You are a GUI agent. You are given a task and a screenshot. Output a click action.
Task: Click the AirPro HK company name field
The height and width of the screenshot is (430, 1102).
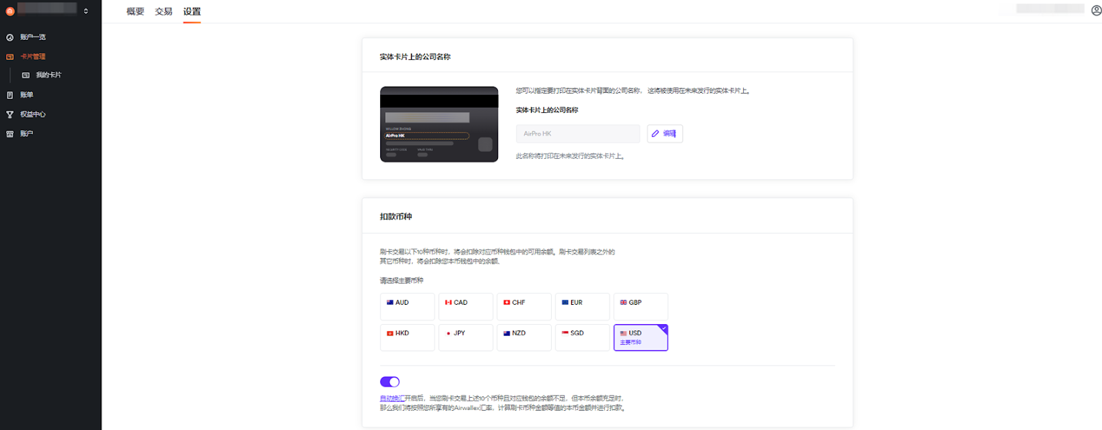(x=578, y=133)
